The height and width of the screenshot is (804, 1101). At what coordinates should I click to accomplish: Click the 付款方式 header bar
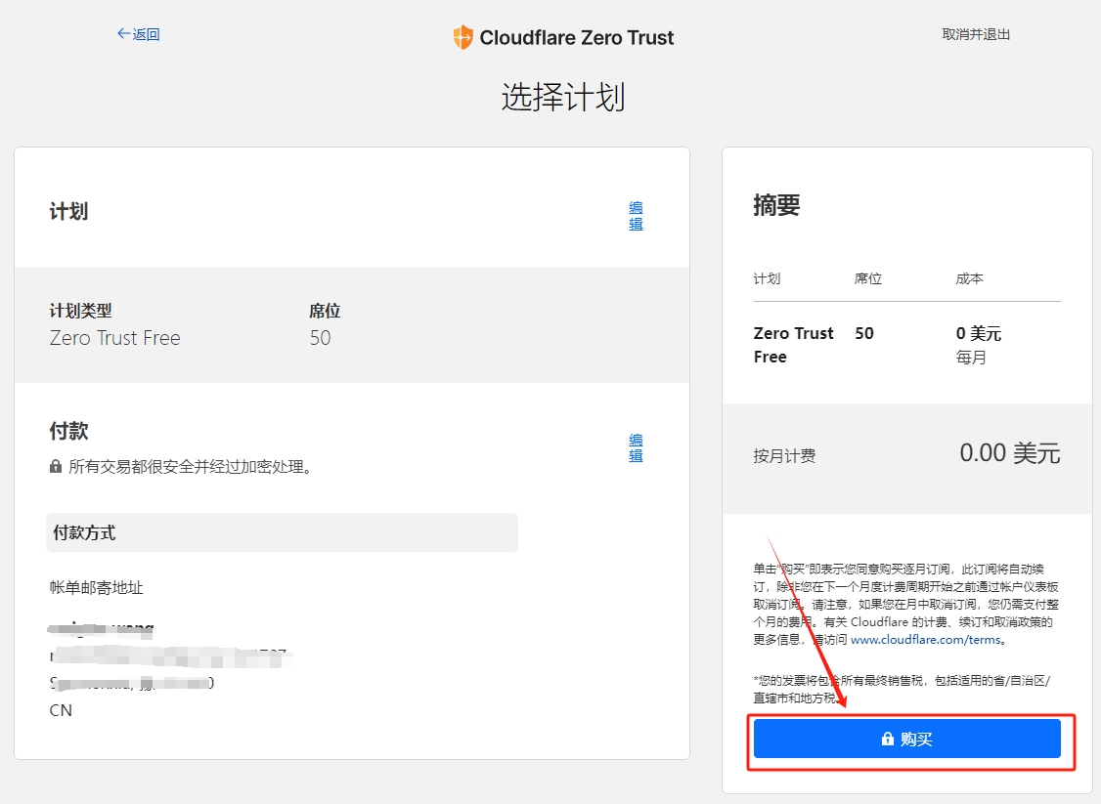282,532
